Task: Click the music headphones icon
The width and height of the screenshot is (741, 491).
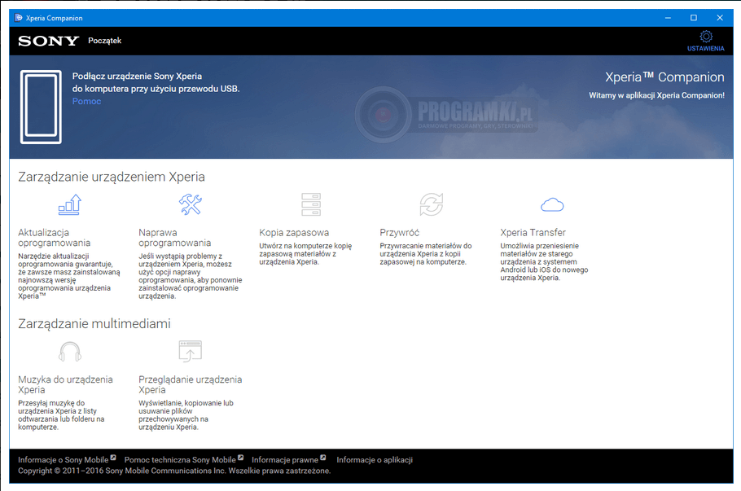Action: point(70,352)
